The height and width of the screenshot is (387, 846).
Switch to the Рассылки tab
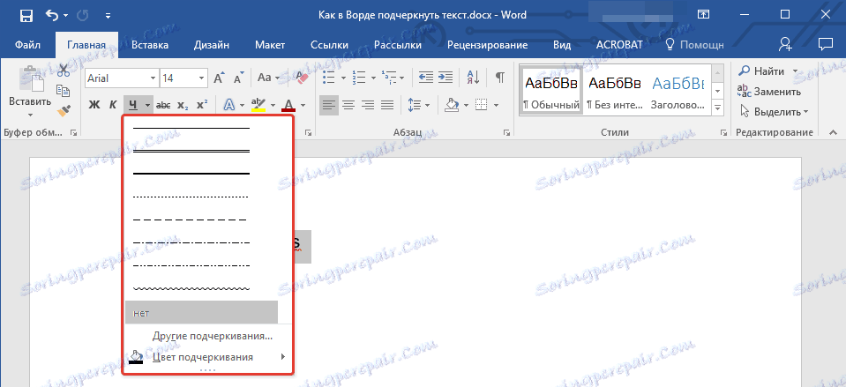(397, 45)
